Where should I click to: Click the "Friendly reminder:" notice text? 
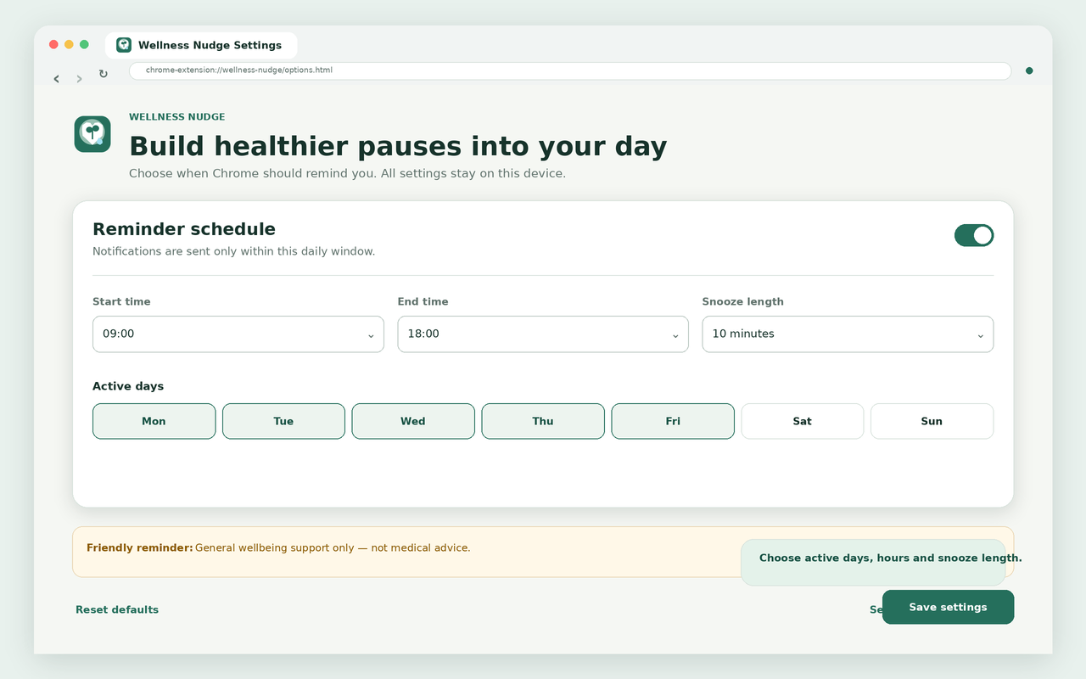coord(140,548)
